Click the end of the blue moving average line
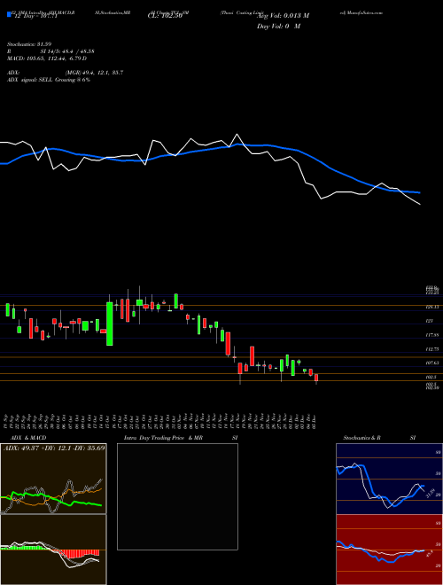Screen dimensions: 443x585 (x=420, y=192)
